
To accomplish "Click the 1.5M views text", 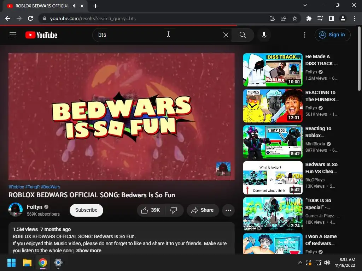I will coord(25,229).
